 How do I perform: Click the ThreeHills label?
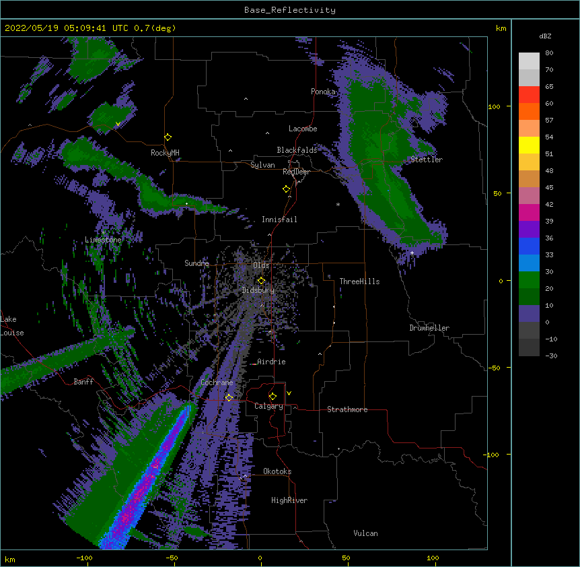coord(359,281)
